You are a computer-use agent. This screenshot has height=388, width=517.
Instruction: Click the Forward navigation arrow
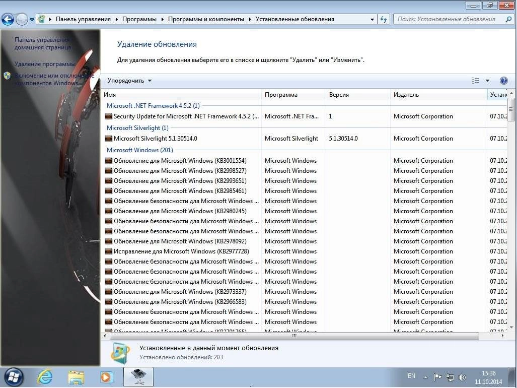click(x=22, y=20)
